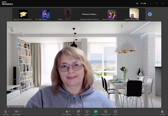
Task: Expand audio options arrow beside Unmute
Action: (9, 111)
